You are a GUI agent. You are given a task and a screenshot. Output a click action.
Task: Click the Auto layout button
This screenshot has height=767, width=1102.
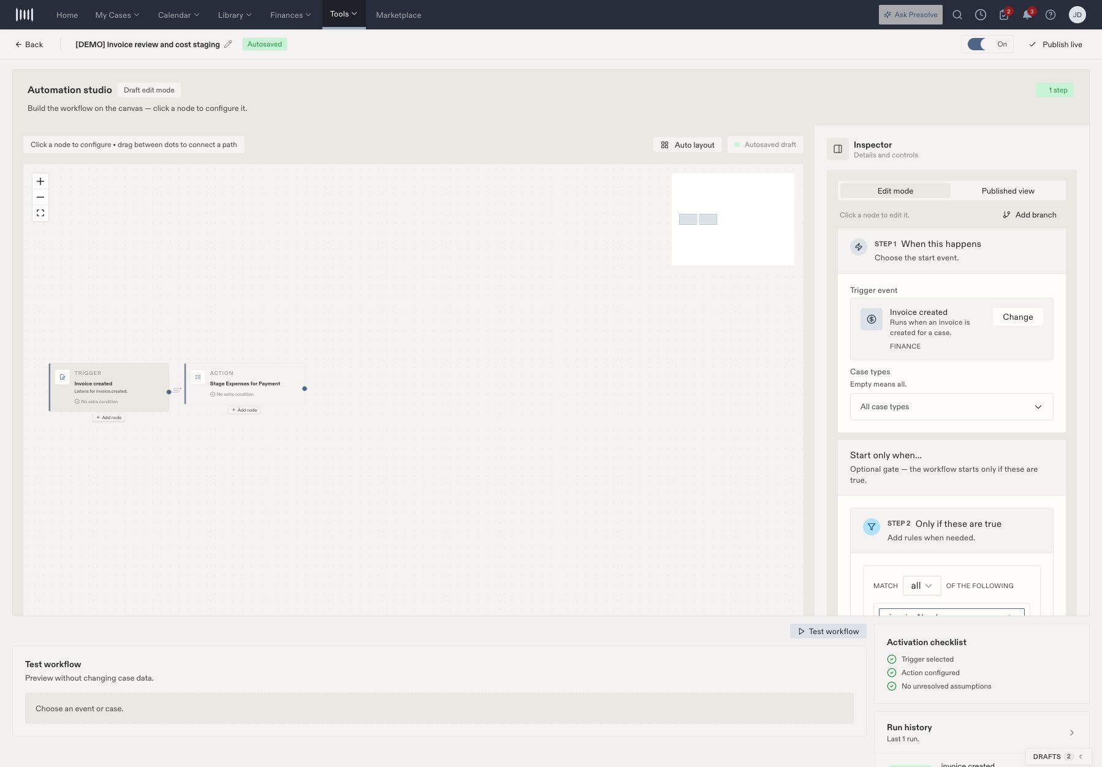coord(688,145)
